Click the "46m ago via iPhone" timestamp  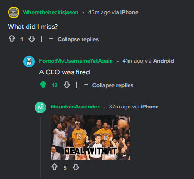pyautogui.click(x=113, y=12)
